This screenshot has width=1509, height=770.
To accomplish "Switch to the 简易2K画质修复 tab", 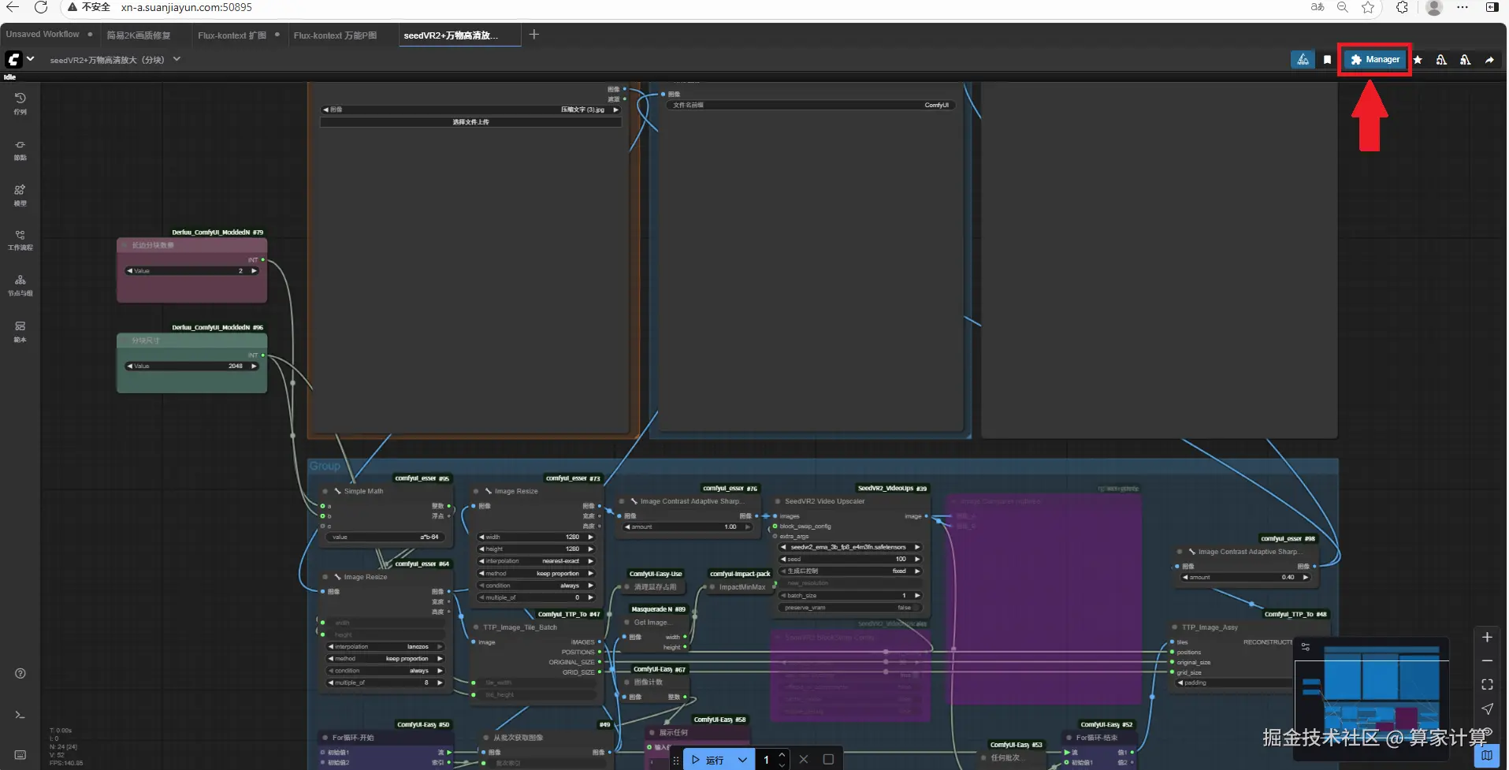I will coord(139,35).
